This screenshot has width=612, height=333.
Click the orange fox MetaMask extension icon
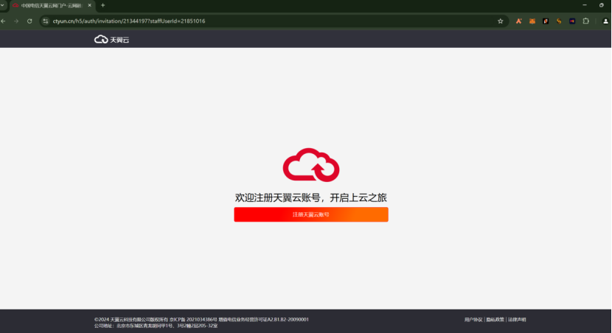pyautogui.click(x=532, y=21)
